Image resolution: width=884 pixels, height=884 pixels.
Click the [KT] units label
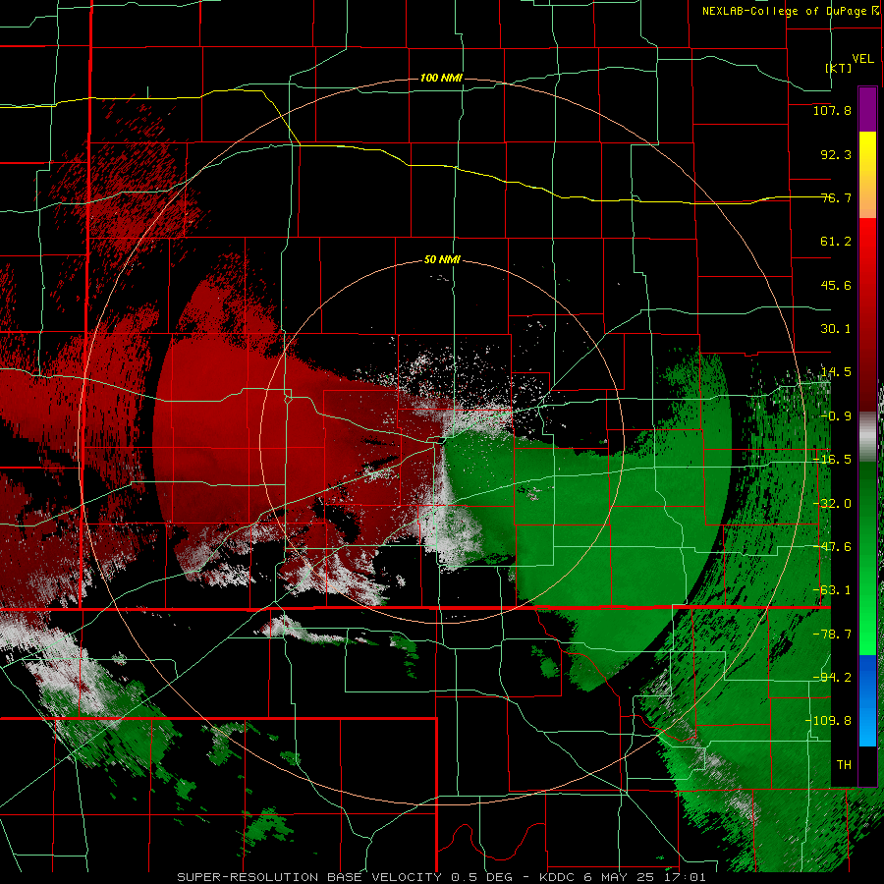pyautogui.click(x=839, y=68)
